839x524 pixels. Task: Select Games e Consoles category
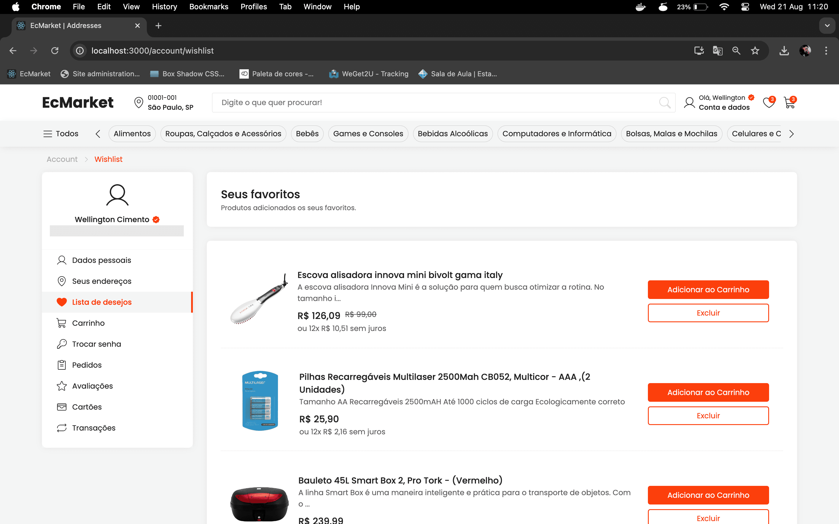coord(368,134)
